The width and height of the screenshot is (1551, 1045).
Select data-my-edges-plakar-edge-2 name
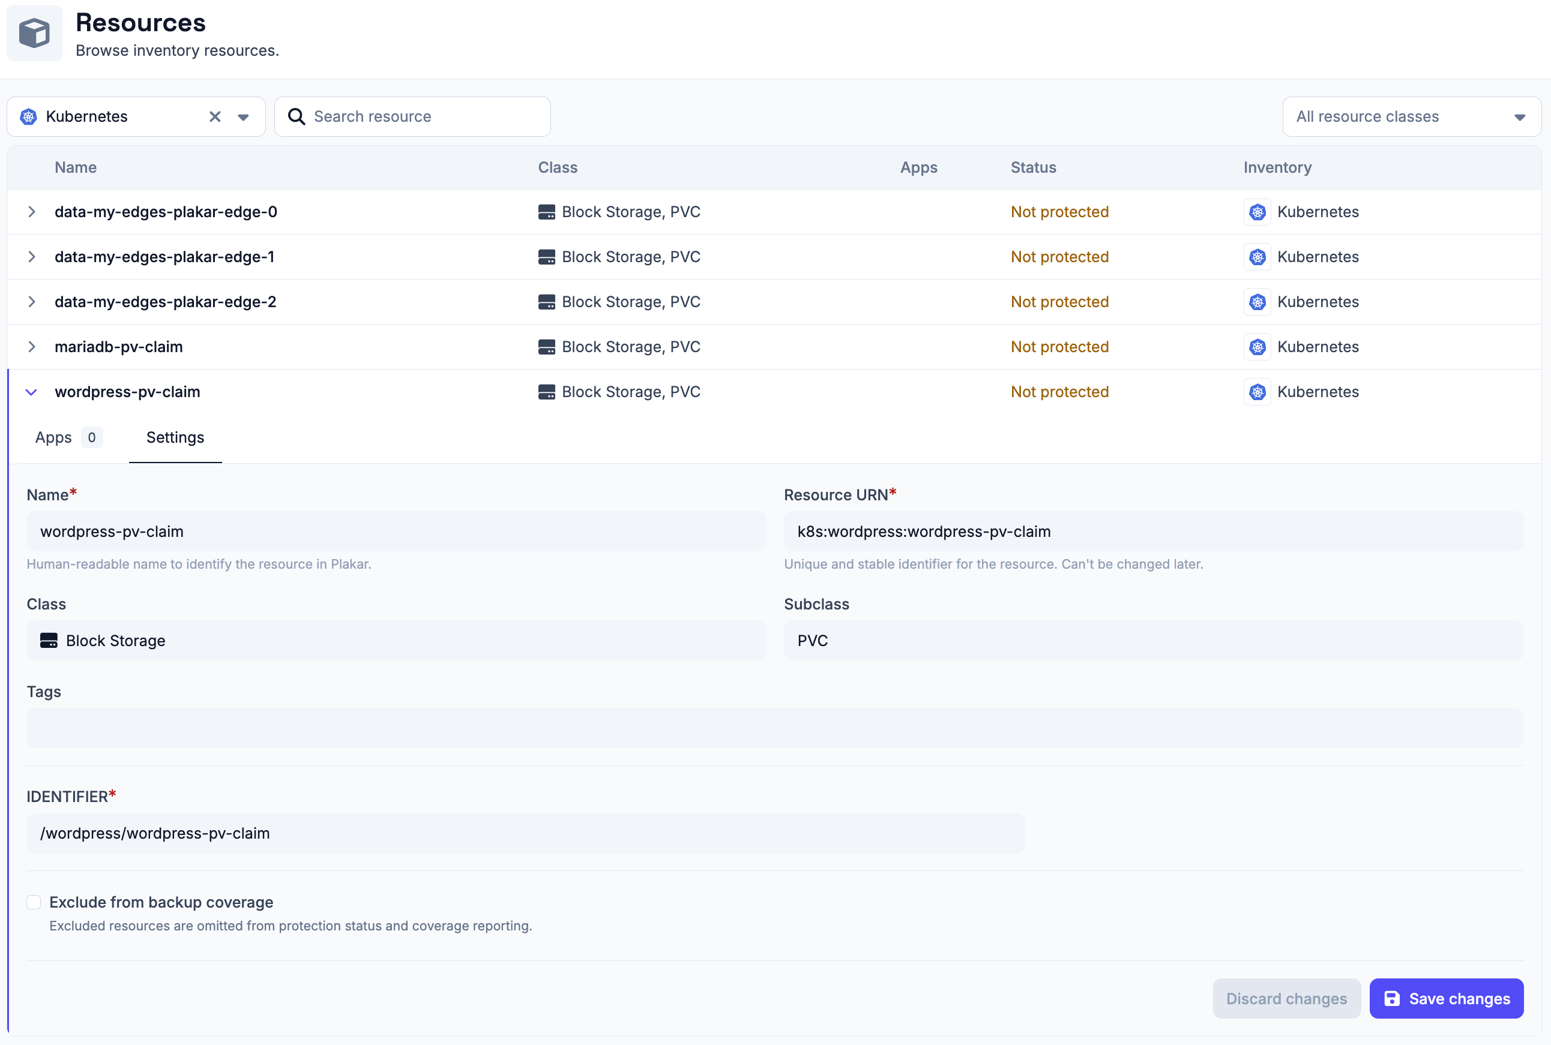pos(166,302)
